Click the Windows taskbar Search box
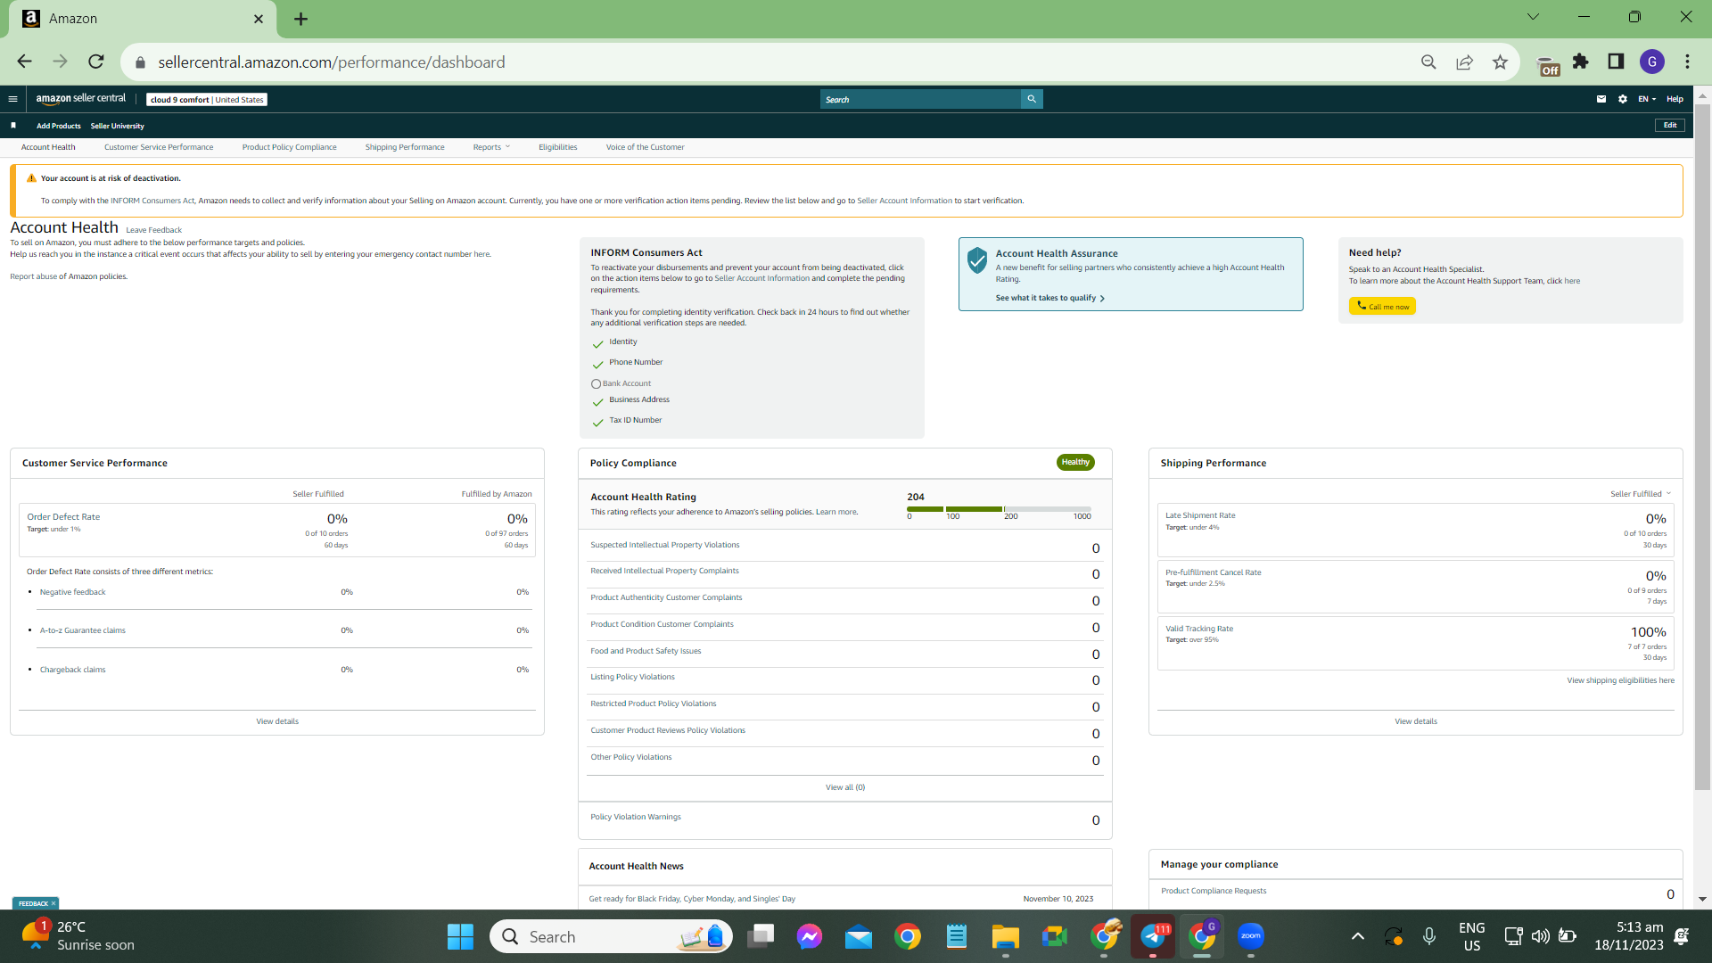The height and width of the screenshot is (963, 1712). coord(612,936)
